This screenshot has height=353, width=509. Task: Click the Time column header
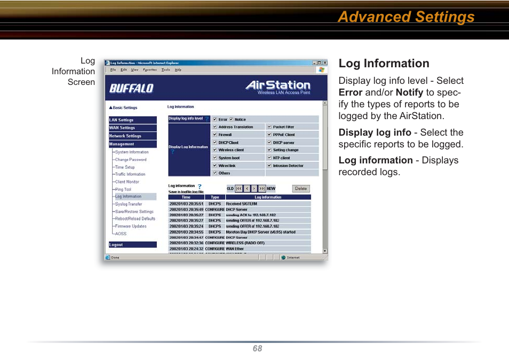point(186,197)
